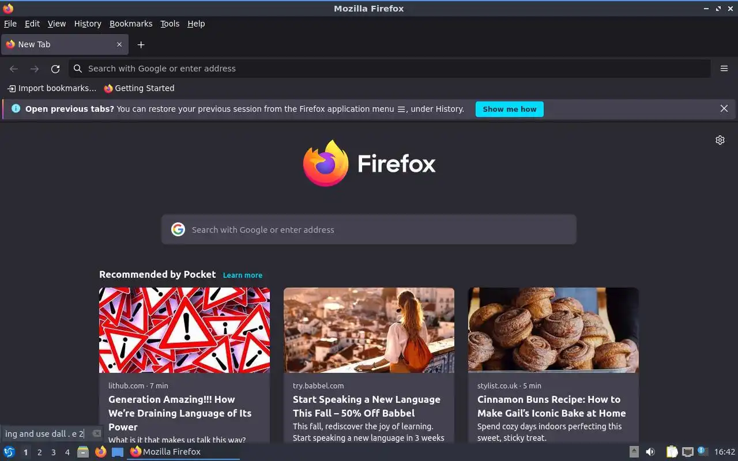Dismiss the Open previous tabs notification
The height and width of the screenshot is (461, 738).
[x=724, y=108]
